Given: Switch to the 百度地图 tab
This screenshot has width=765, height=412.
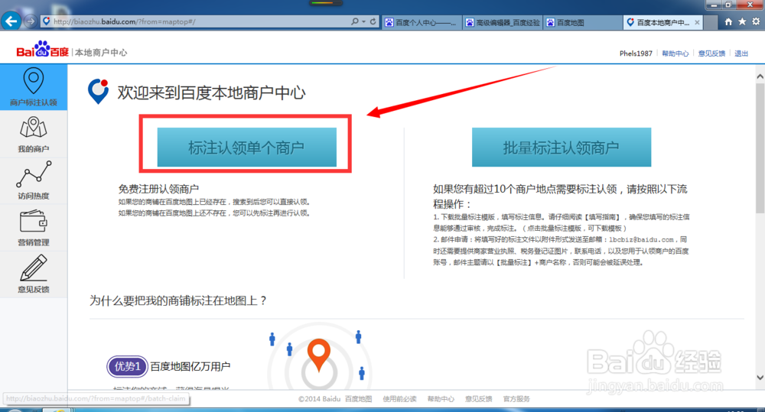Looking at the screenshot, I should (583, 22).
